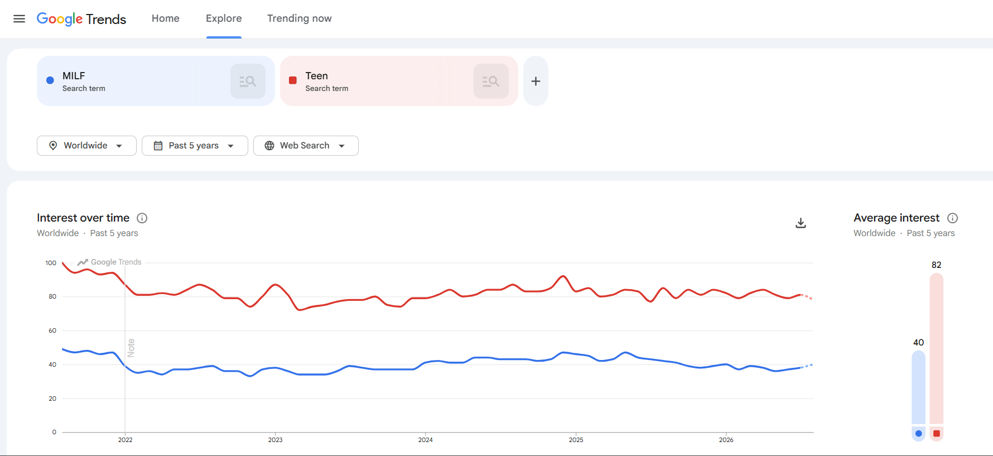Edit the Teen search term label
Screen dimensions: 993x456
(x=316, y=76)
